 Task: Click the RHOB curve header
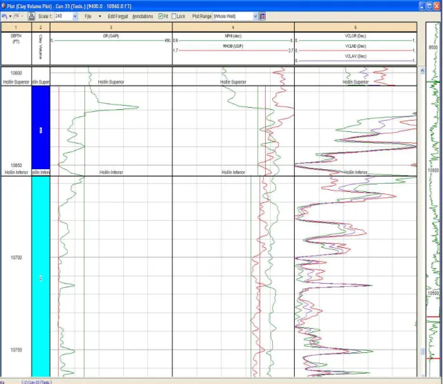pyautogui.click(x=233, y=46)
